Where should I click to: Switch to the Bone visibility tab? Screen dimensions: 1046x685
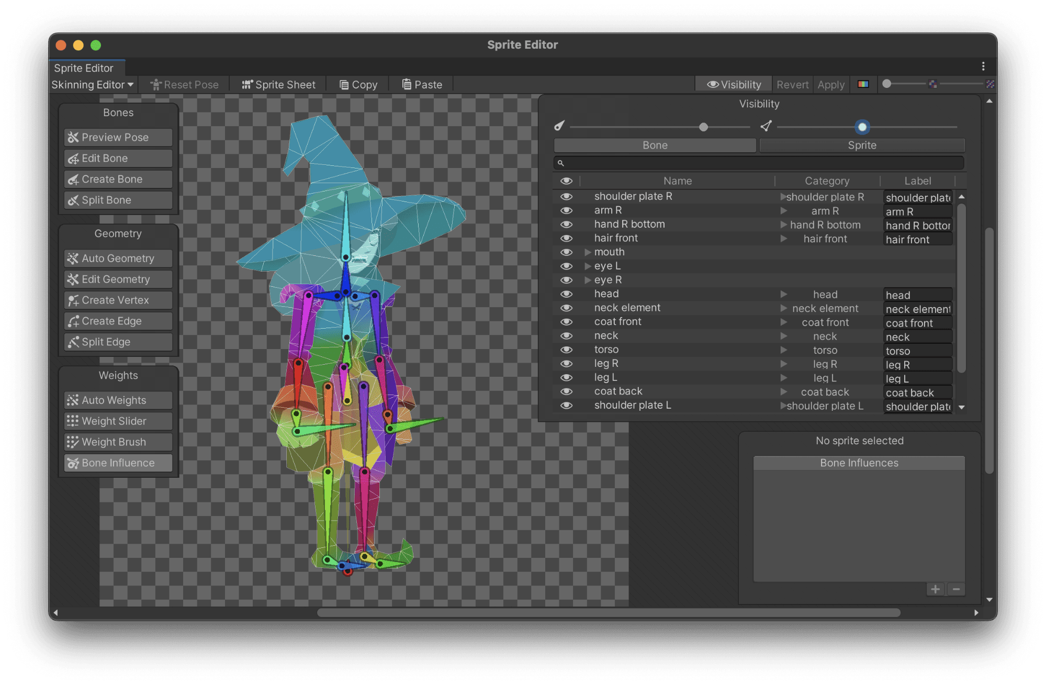coord(655,145)
